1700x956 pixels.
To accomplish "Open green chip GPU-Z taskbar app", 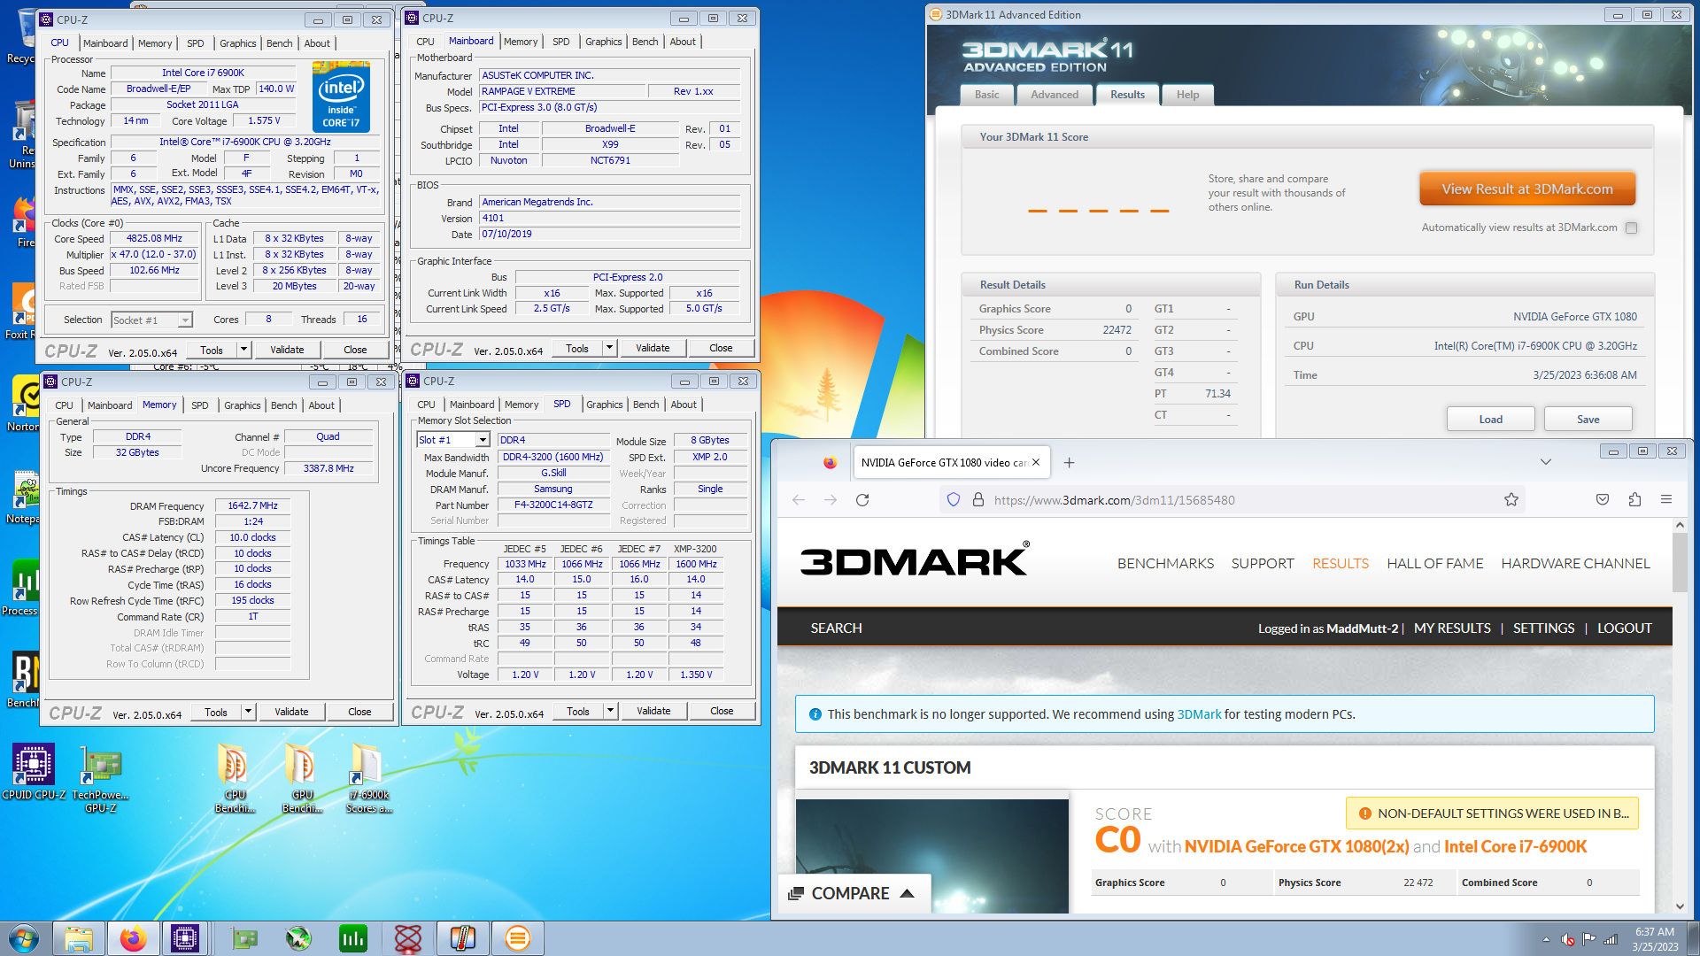I will [243, 938].
